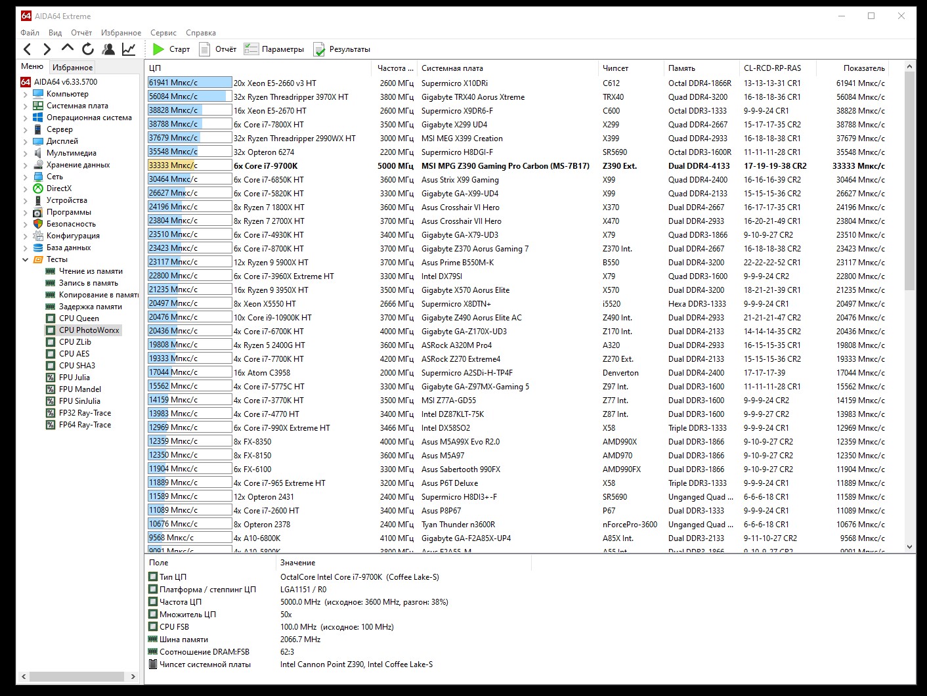The height and width of the screenshot is (696, 927).
Task: Select Задержка памяти memory icon
Action: [51, 307]
